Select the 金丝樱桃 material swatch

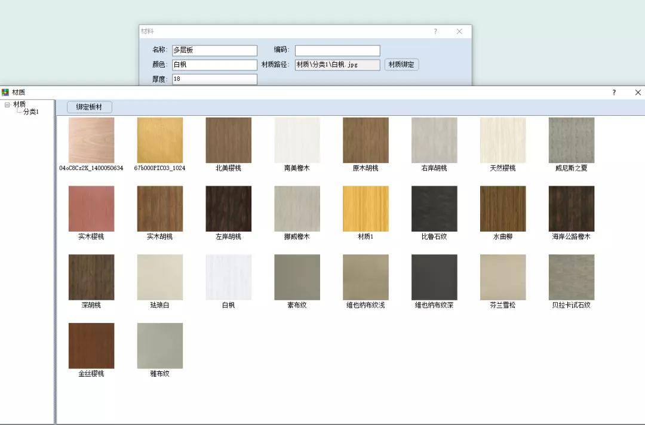91,346
